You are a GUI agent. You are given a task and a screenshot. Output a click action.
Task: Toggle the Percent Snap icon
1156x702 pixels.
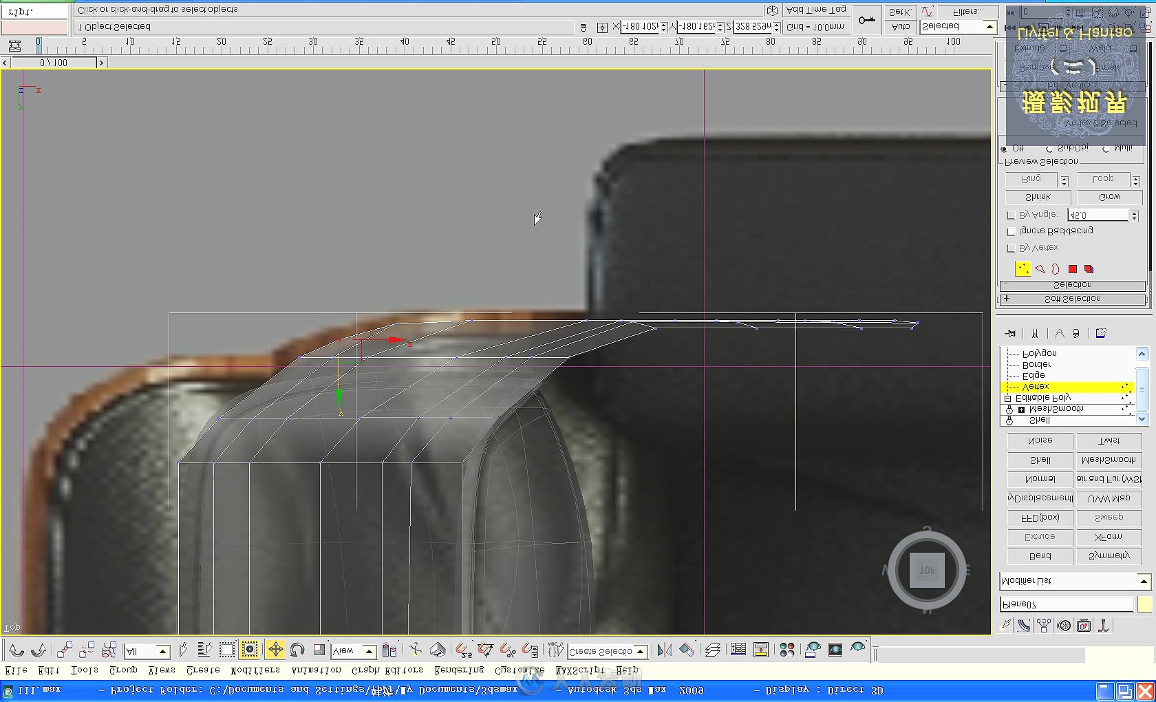[x=508, y=650]
